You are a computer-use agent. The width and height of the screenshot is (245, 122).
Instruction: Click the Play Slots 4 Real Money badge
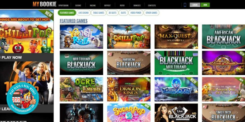coord(23,98)
